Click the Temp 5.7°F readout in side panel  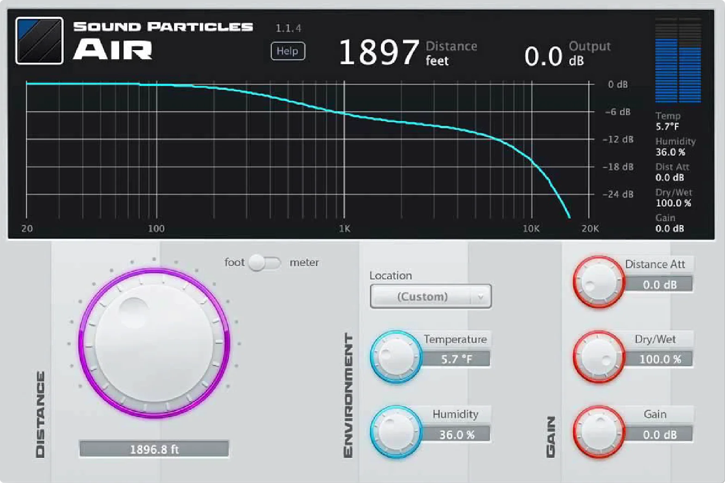click(x=668, y=121)
